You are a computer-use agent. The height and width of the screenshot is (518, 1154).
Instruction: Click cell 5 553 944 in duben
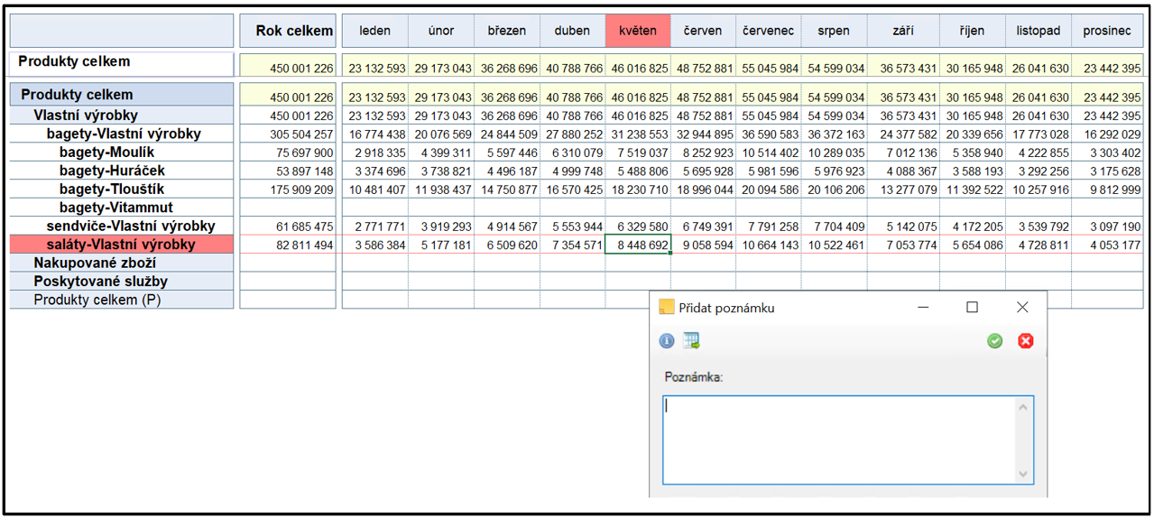click(573, 227)
